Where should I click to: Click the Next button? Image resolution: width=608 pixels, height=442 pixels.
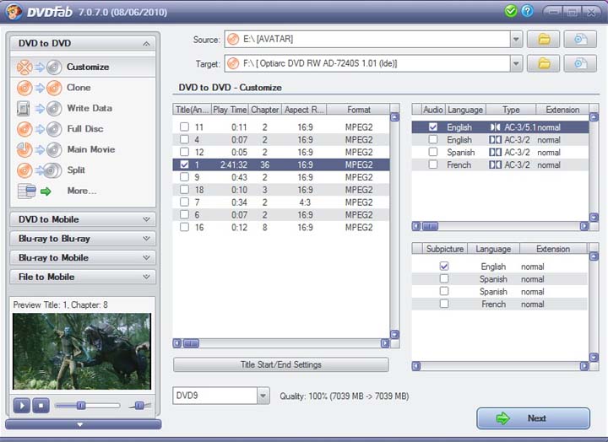pyautogui.click(x=533, y=418)
